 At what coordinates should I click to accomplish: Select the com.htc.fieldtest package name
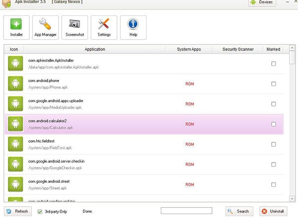41,141
